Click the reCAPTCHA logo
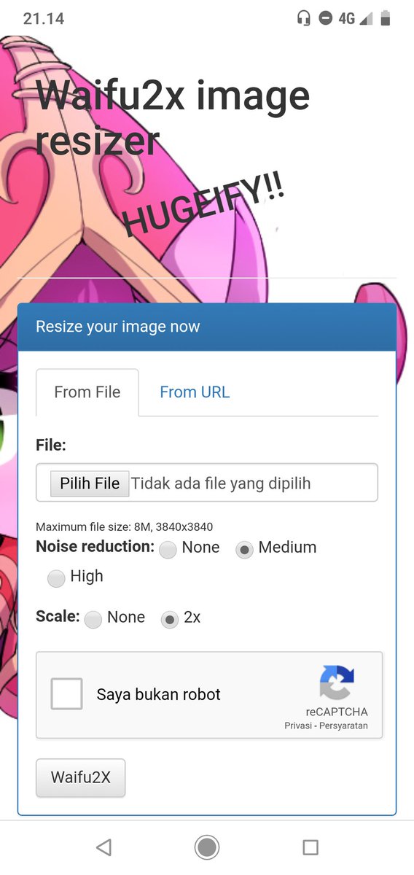The image size is (414, 875). tap(337, 682)
